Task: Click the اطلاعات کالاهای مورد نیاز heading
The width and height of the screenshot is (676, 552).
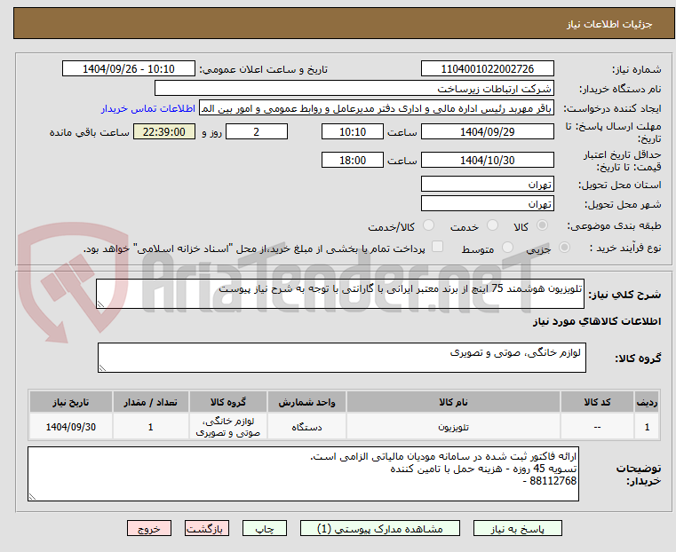Action: pos(597,321)
